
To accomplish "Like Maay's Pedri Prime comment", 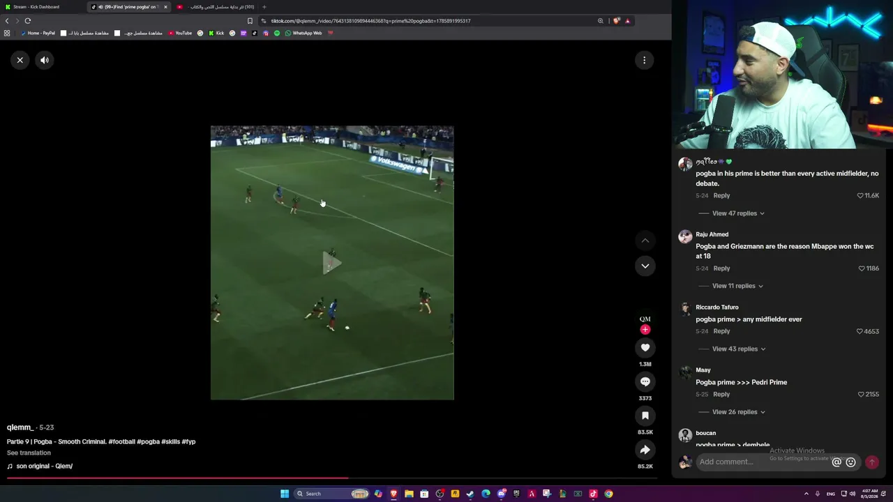I will (x=861, y=395).
